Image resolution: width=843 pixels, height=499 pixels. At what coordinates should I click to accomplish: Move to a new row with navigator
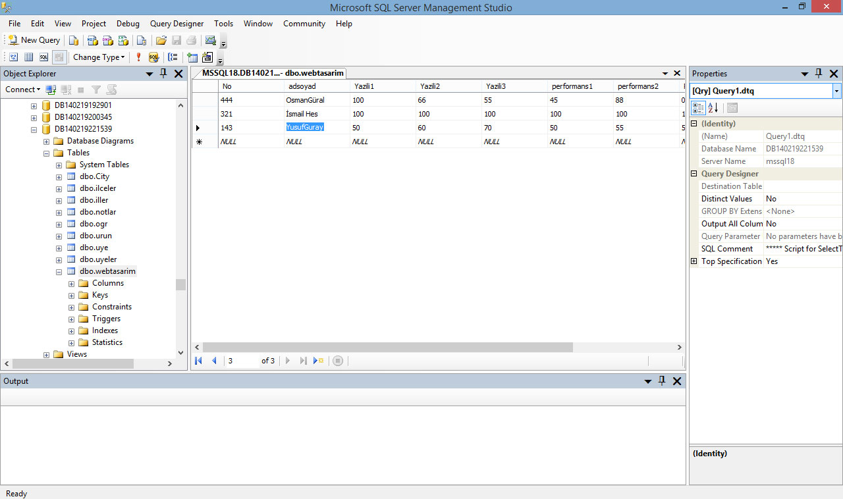coord(319,361)
